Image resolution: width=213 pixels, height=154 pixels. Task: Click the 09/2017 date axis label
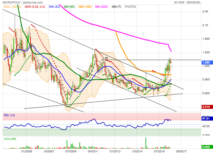point(181,151)
